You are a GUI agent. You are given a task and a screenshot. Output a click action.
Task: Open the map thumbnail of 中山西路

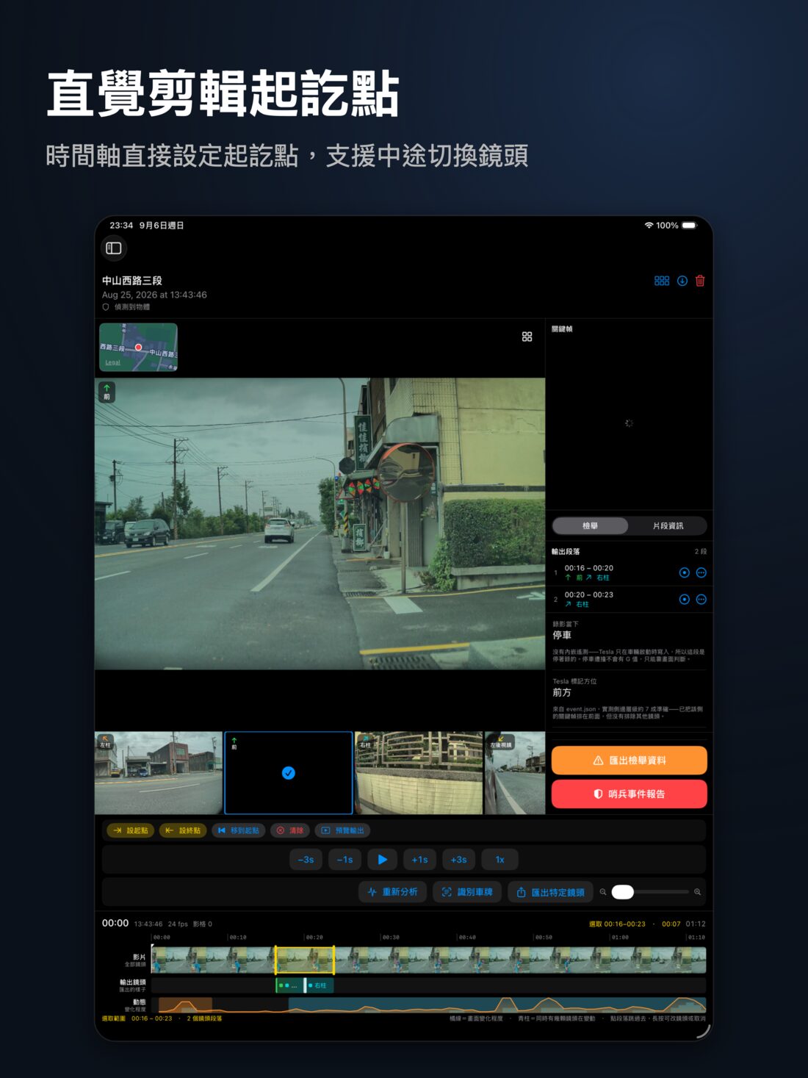(x=138, y=347)
